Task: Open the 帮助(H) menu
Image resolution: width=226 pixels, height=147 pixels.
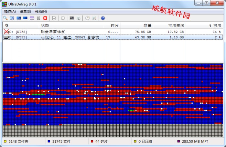Action: click(41, 11)
